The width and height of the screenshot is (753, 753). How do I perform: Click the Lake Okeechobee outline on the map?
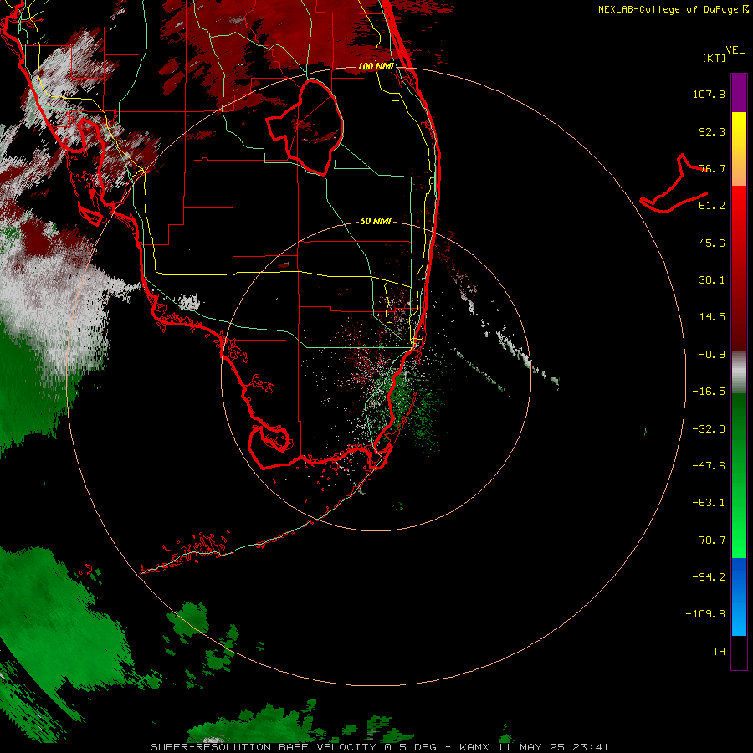[x=305, y=128]
